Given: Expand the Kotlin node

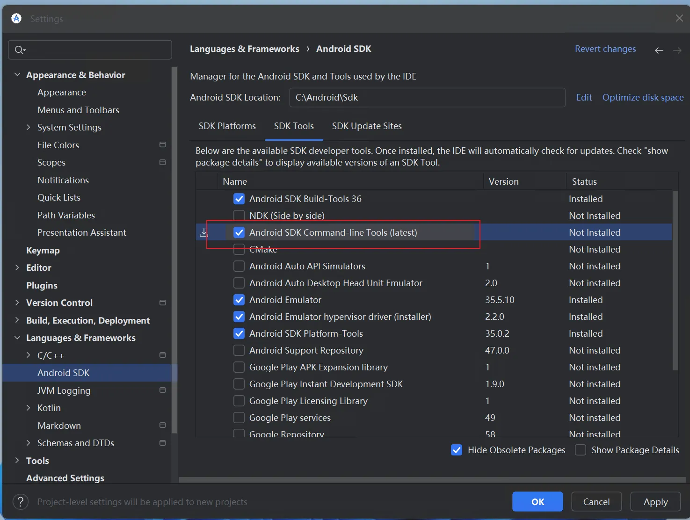Looking at the screenshot, I should point(28,408).
